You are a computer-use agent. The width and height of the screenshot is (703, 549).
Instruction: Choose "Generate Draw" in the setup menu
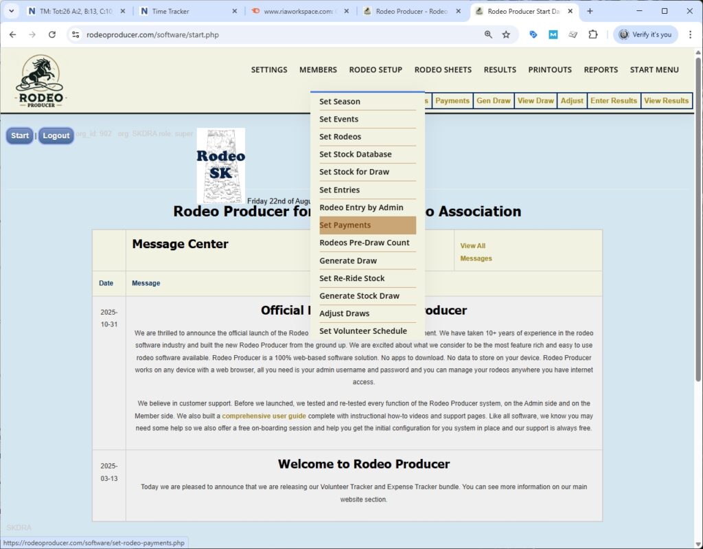[347, 260]
